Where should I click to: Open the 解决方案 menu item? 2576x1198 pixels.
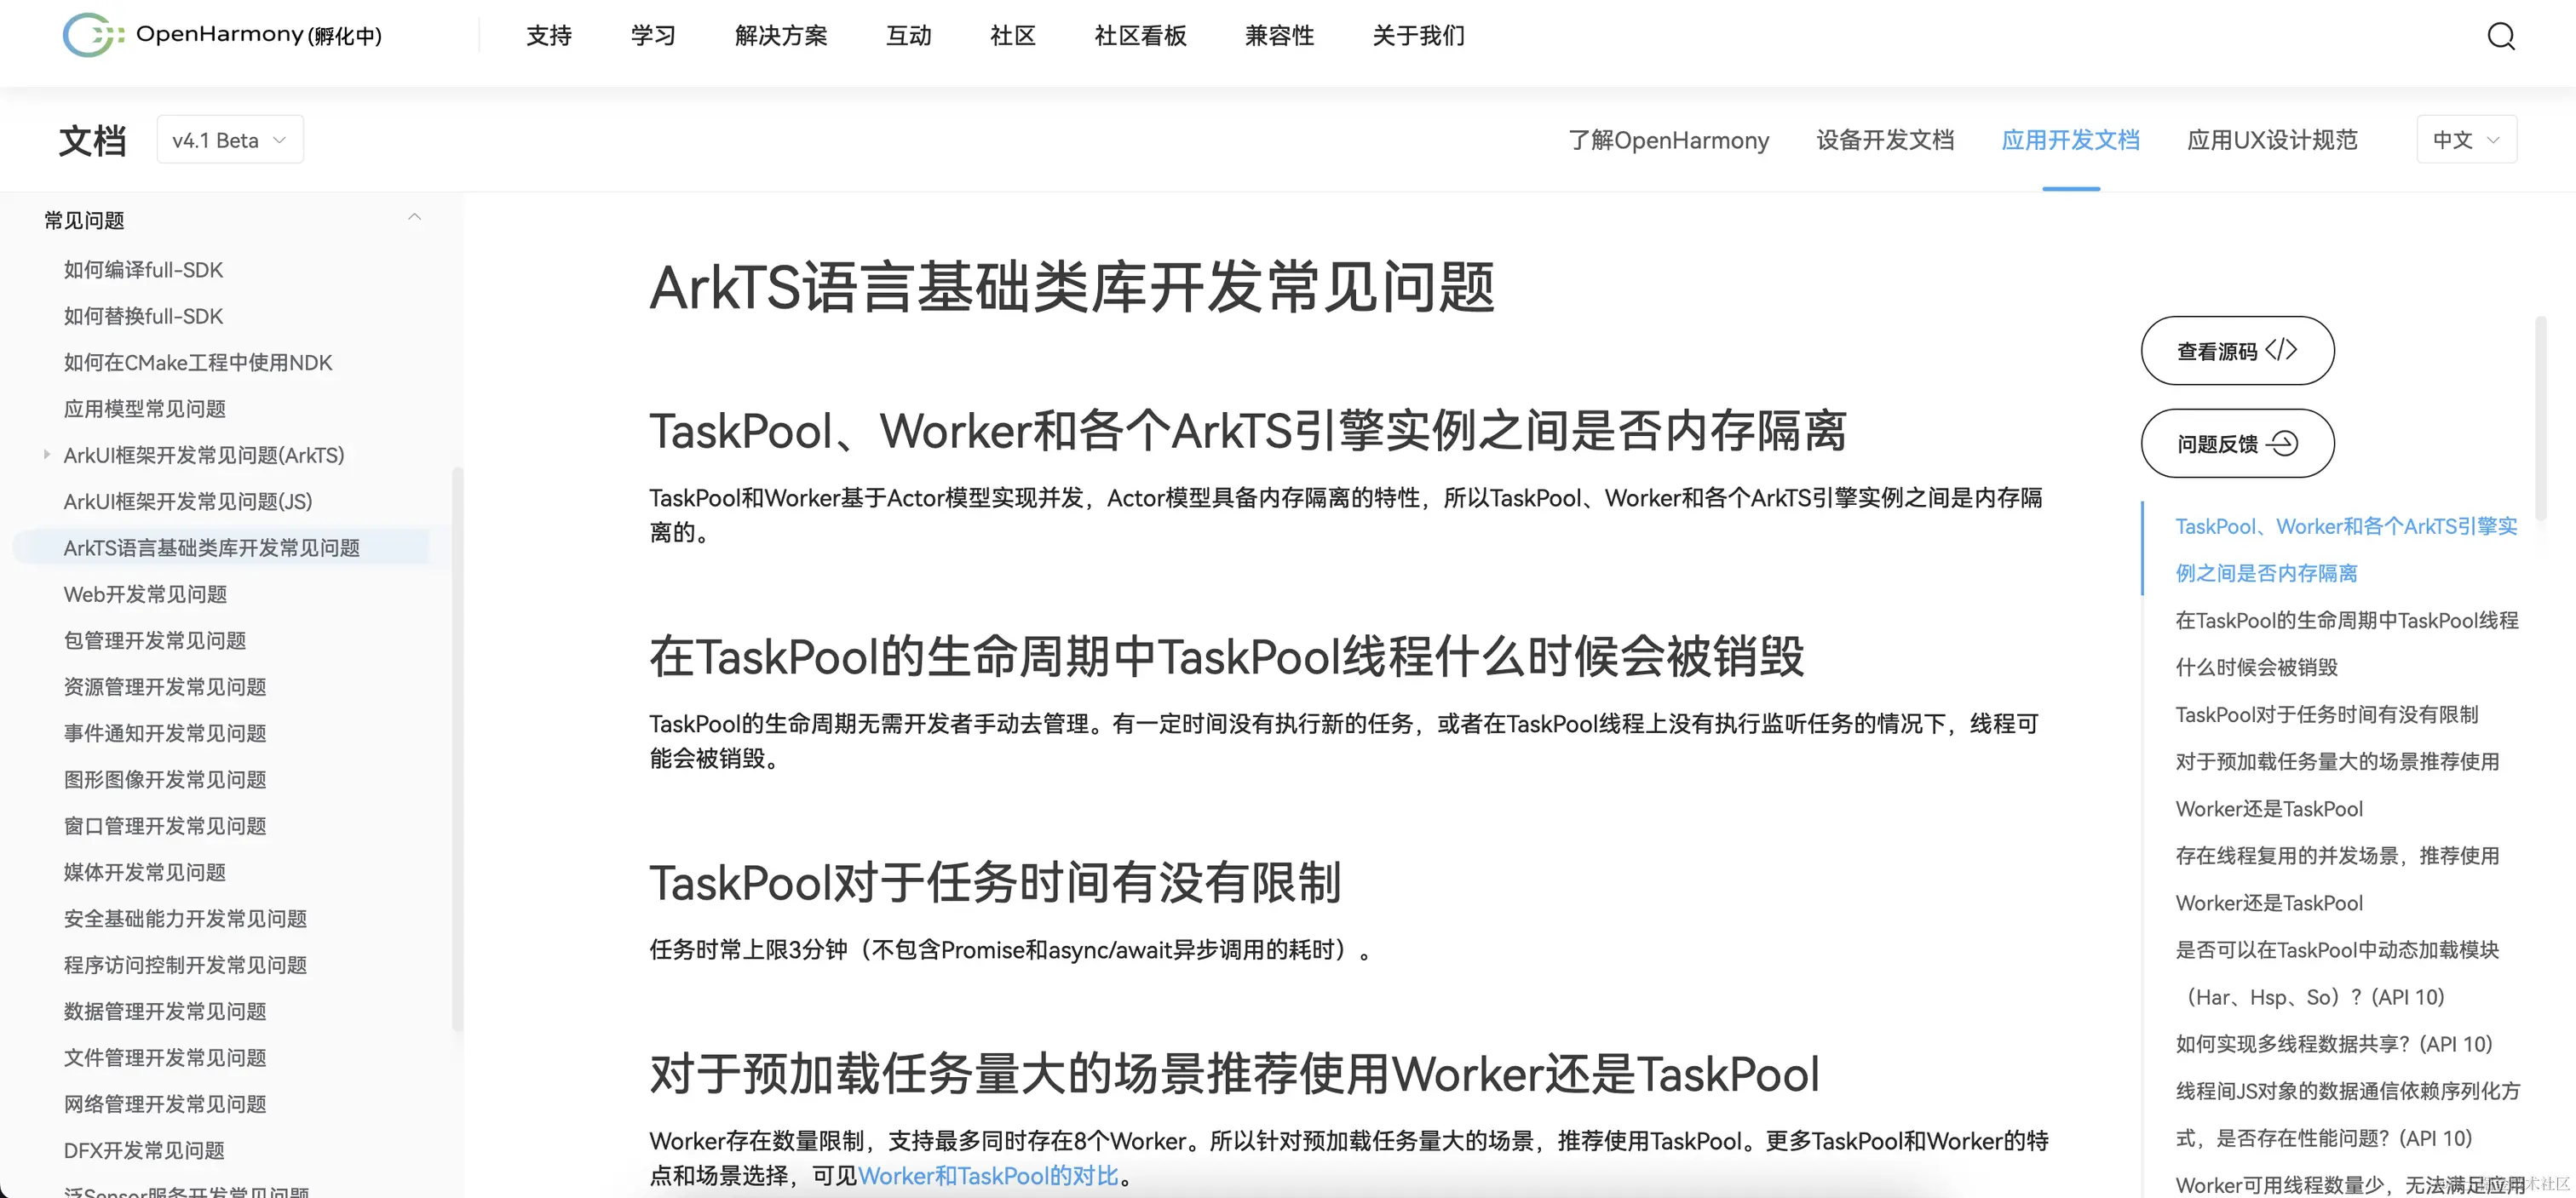coord(780,36)
